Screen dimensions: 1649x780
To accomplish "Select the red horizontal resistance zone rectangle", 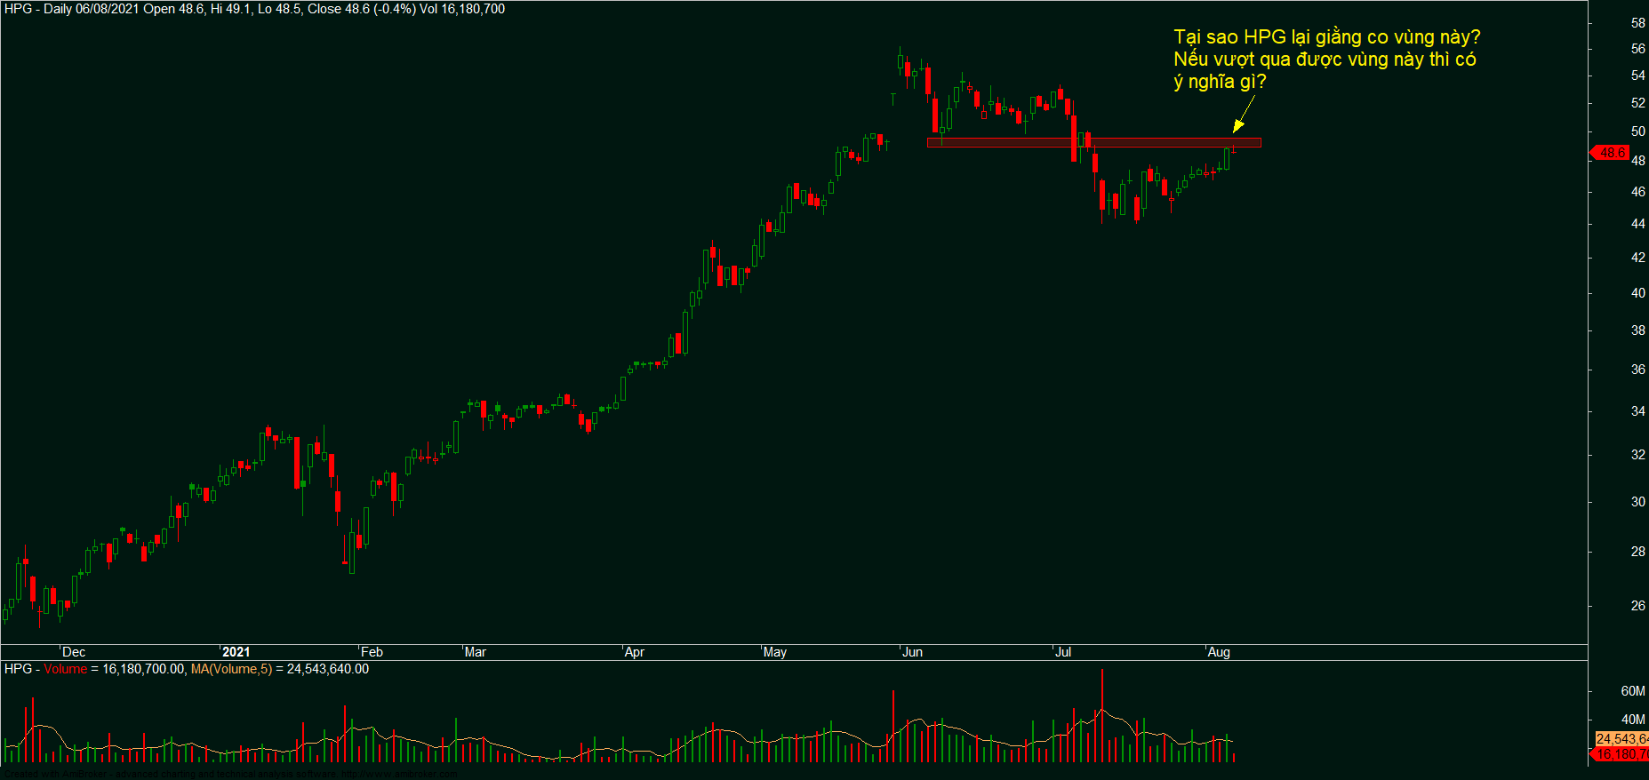I will click(x=1094, y=142).
